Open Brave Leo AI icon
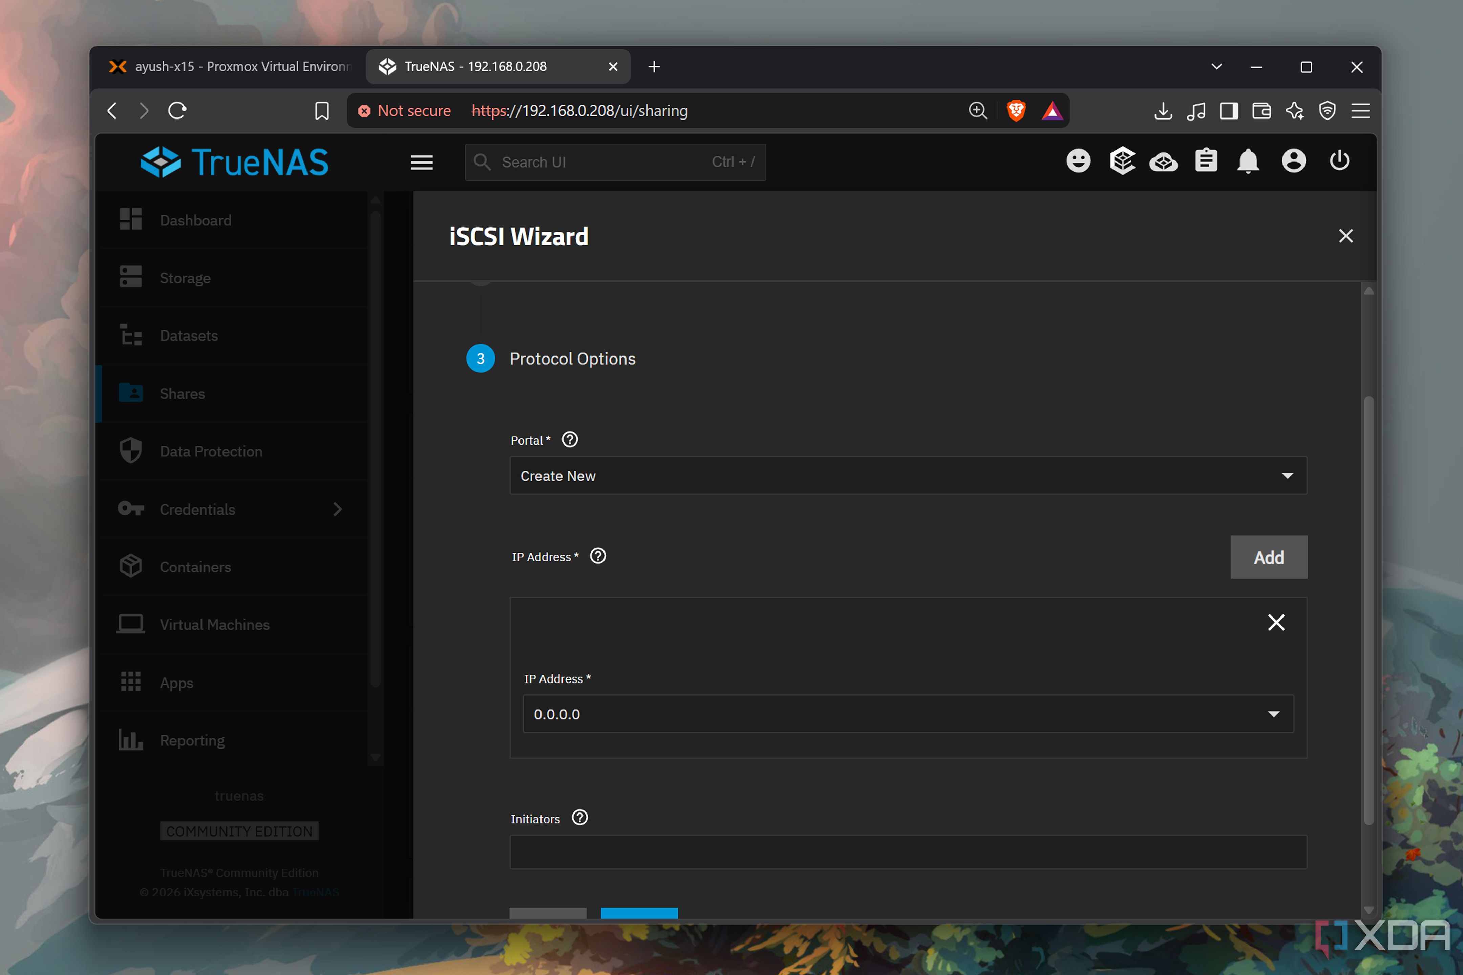This screenshot has height=975, width=1463. click(1294, 111)
